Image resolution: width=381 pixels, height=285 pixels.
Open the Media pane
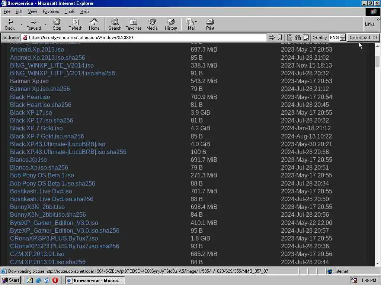click(152, 24)
